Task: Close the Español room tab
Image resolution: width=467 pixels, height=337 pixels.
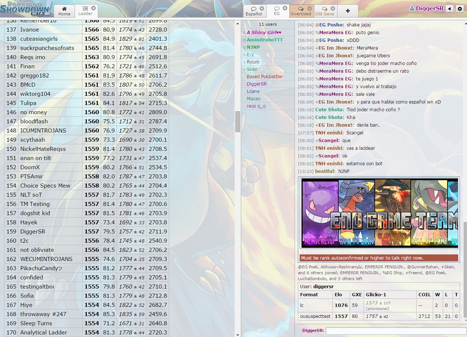Action: (x=262, y=8)
